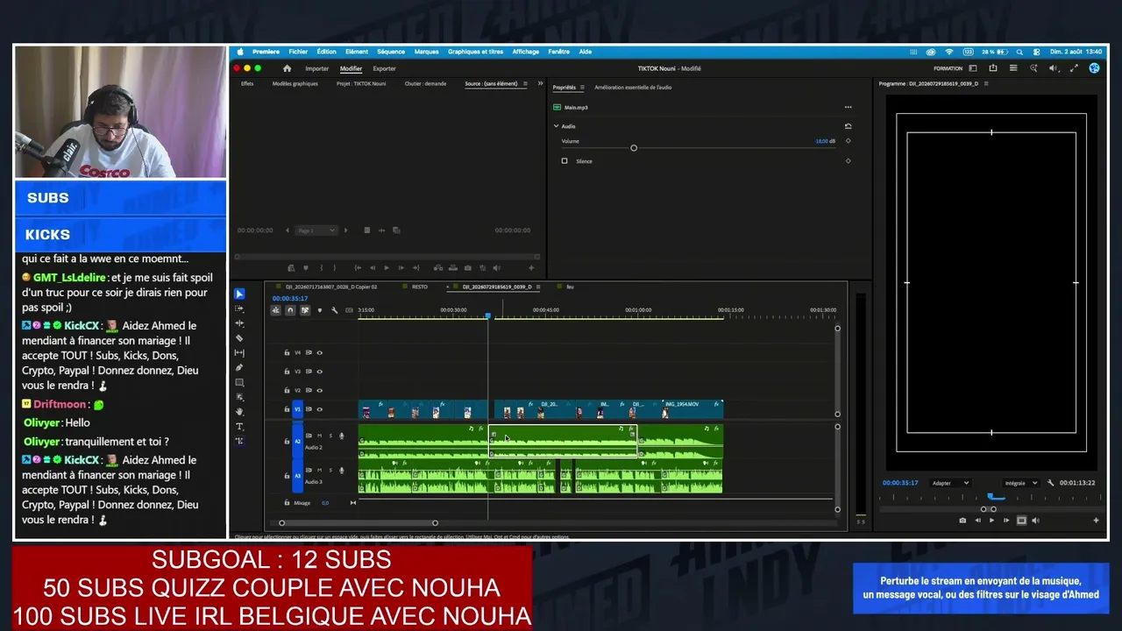Toggle fullscreen video output icon

click(x=1074, y=68)
